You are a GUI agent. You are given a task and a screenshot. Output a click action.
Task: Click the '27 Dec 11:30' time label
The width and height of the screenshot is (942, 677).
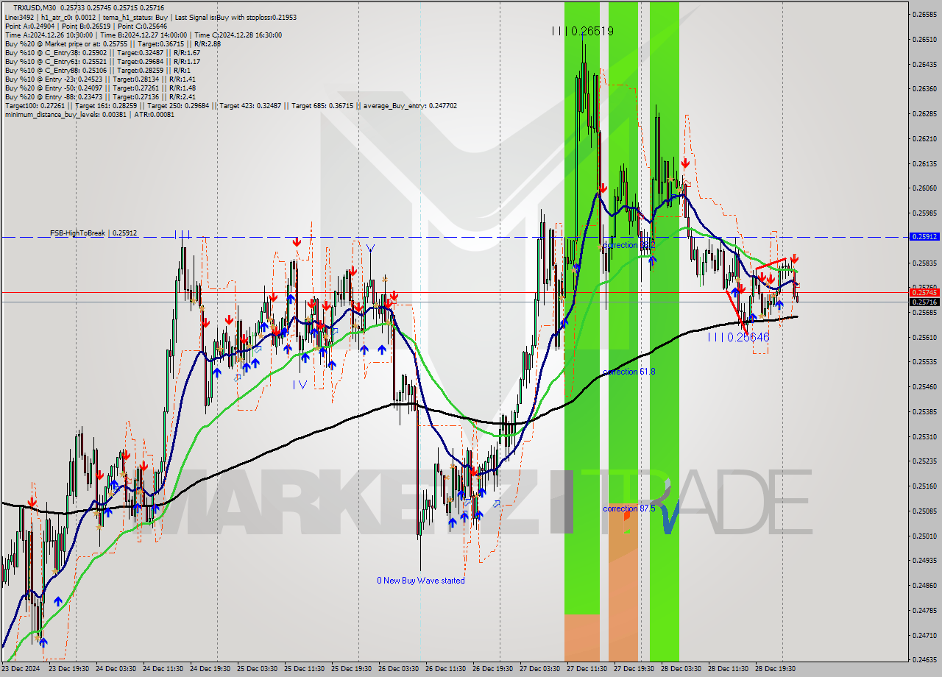point(587,669)
